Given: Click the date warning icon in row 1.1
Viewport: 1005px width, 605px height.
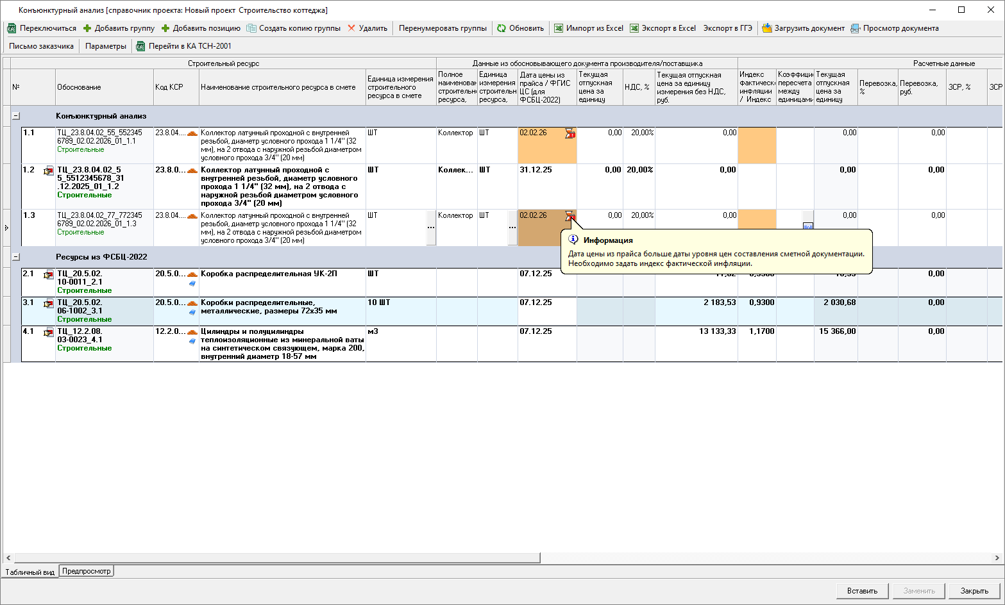Looking at the screenshot, I should 570,133.
